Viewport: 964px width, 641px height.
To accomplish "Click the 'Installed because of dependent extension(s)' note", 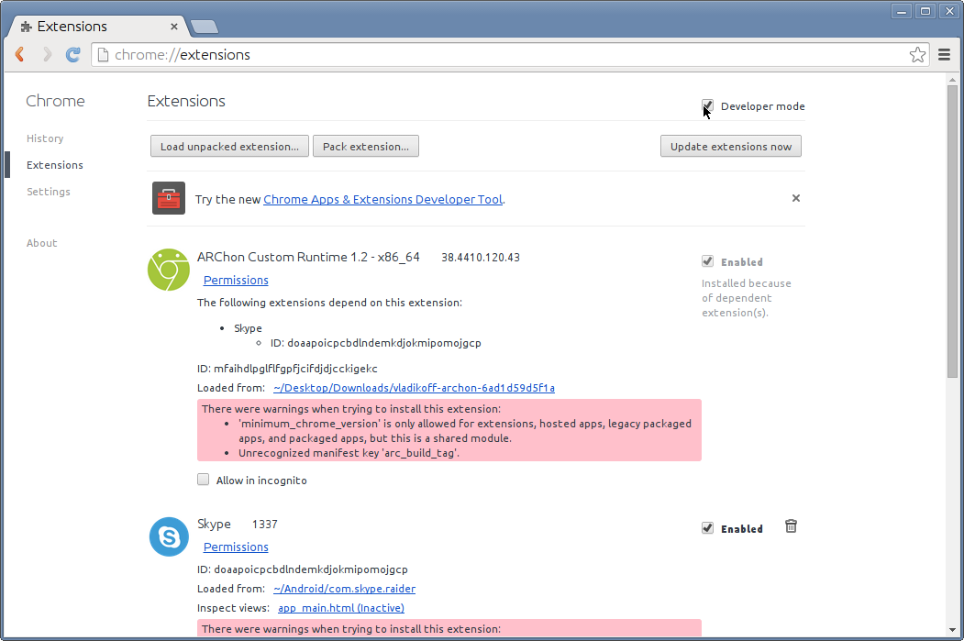I will tap(747, 298).
